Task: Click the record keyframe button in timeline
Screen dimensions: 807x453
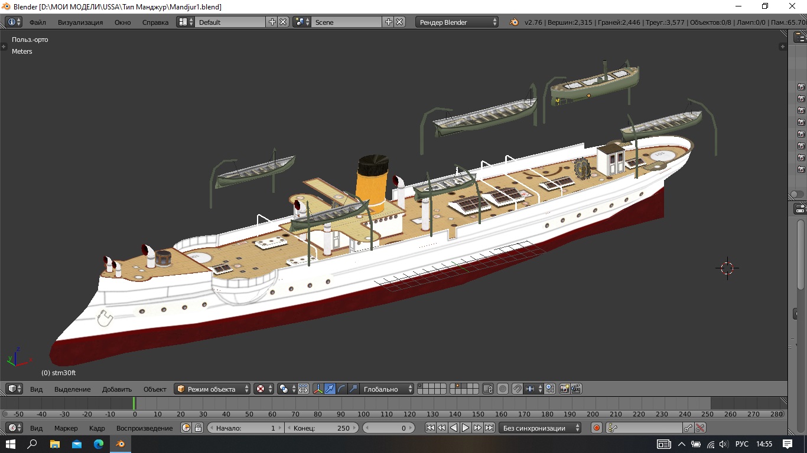Action: tap(596, 428)
